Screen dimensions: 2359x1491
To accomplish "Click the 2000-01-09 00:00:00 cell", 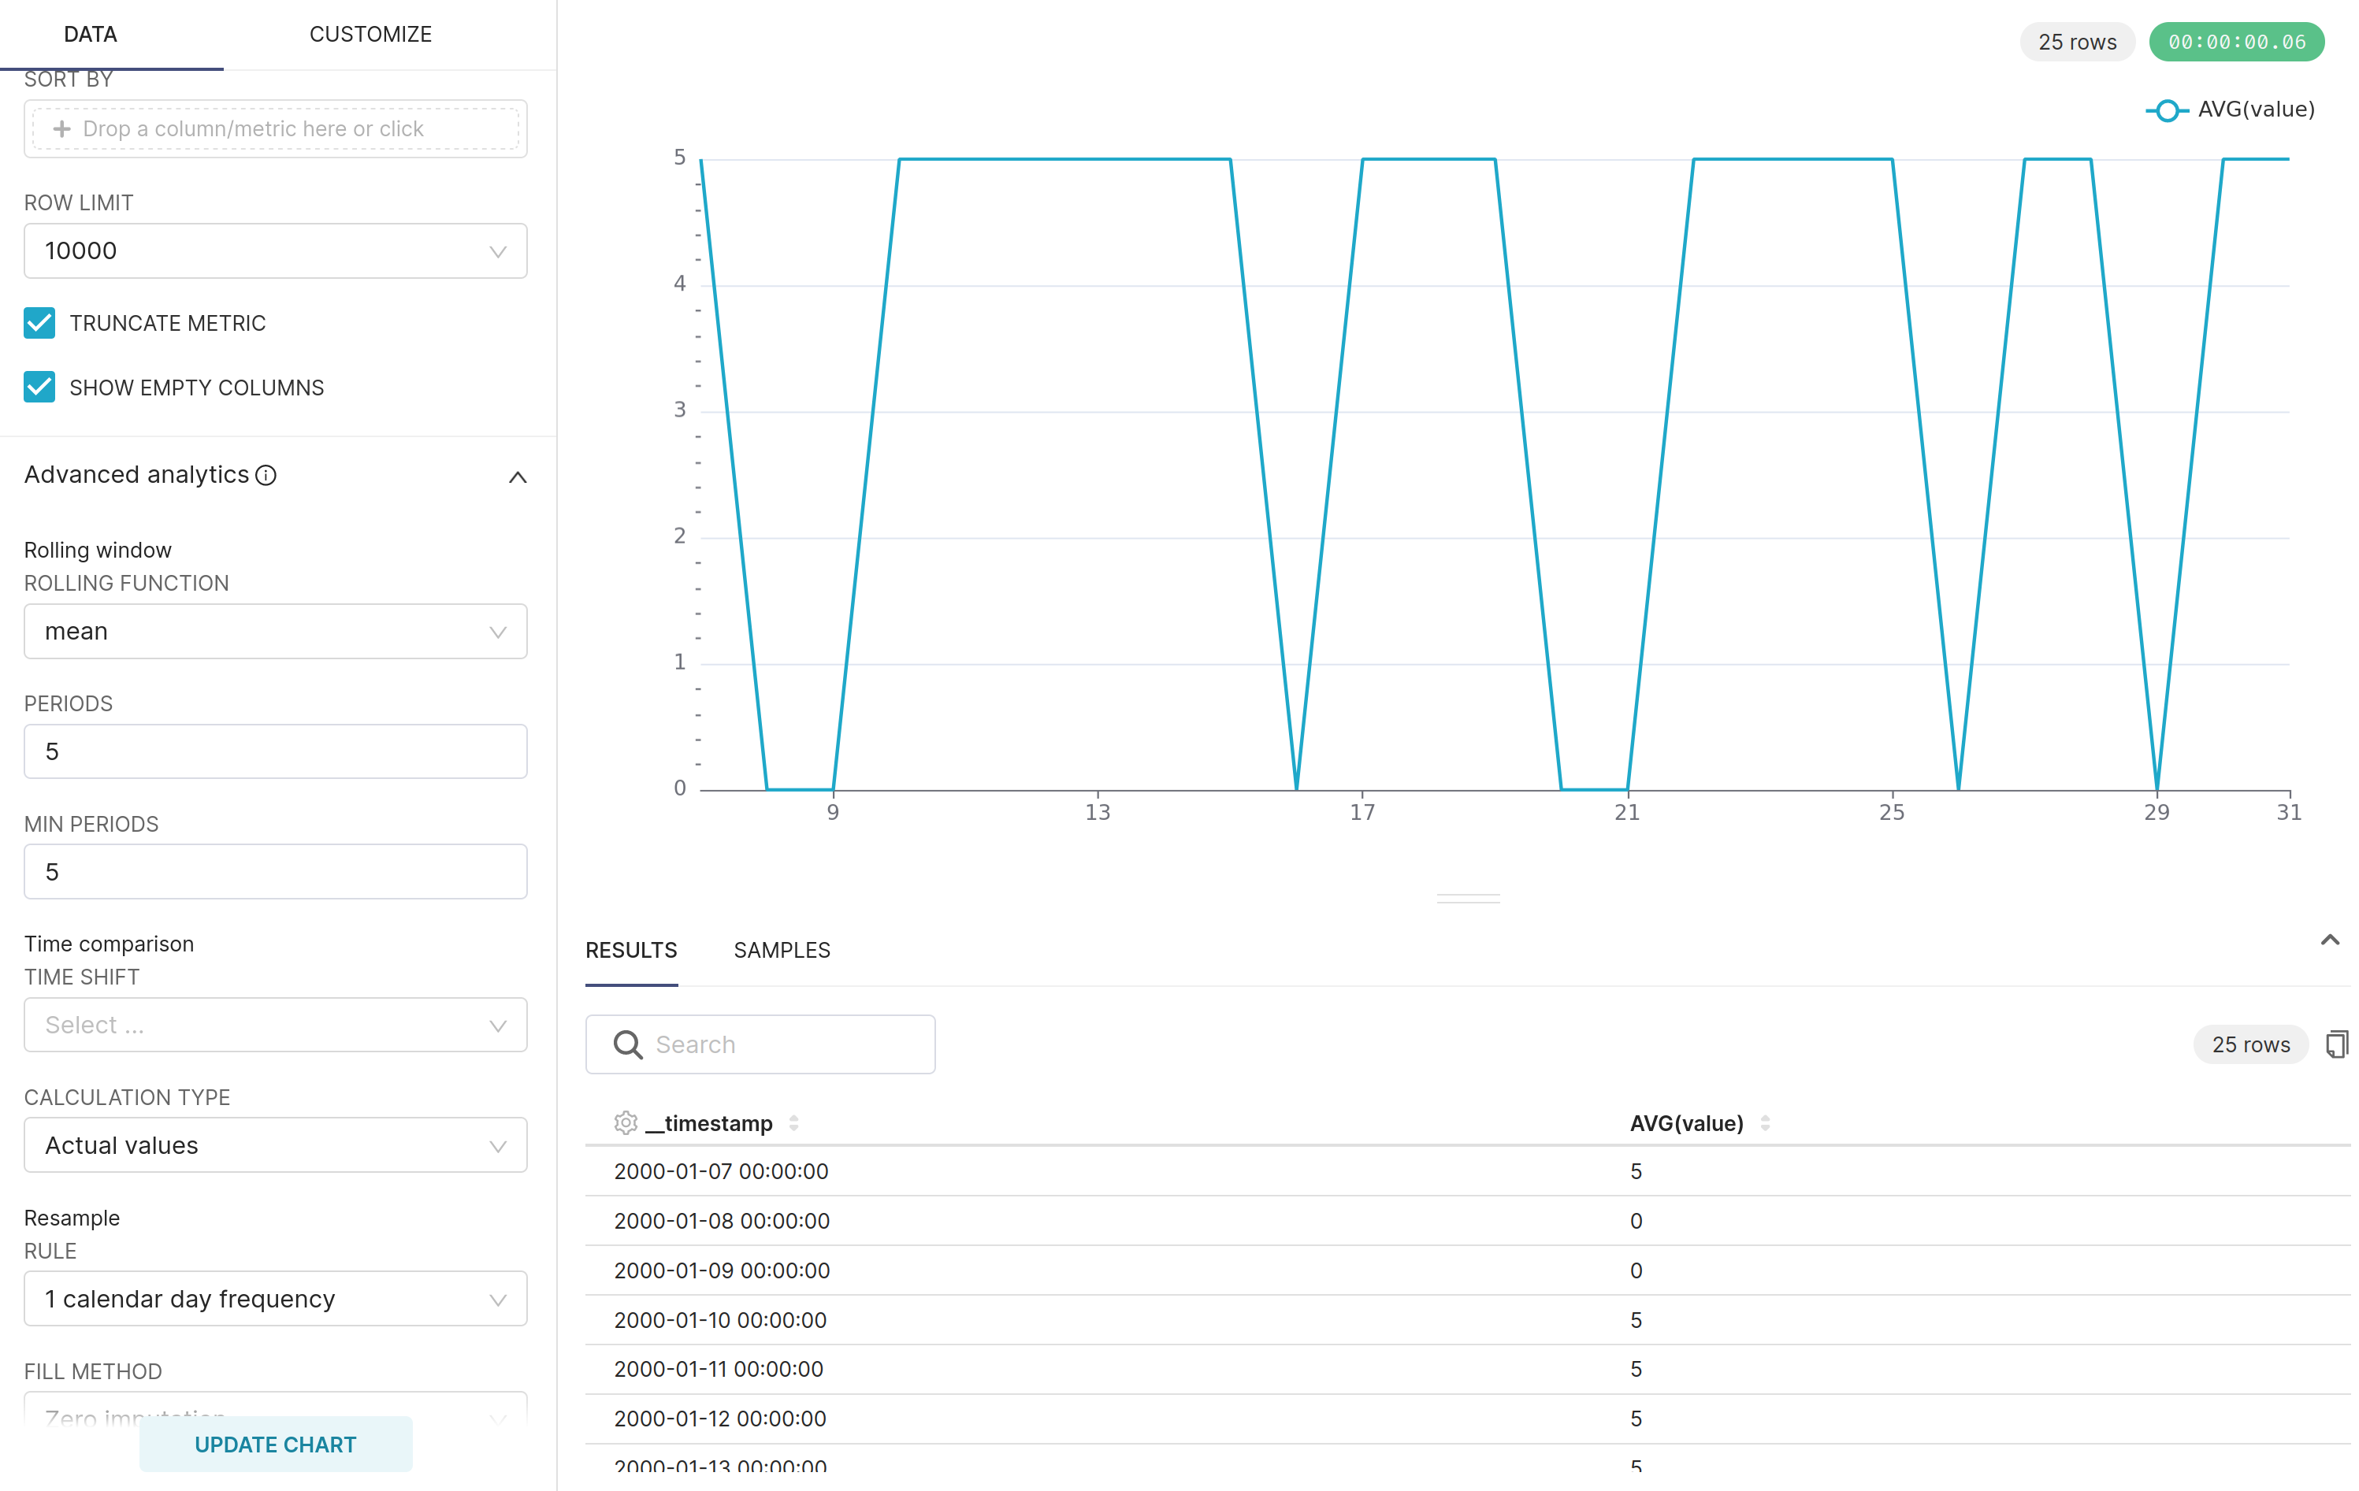I will [722, 1270].
